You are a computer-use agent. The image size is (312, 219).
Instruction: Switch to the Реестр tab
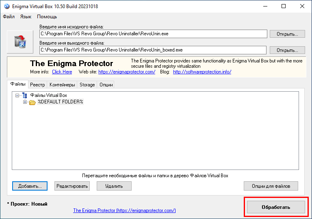[x=37, y=85]
